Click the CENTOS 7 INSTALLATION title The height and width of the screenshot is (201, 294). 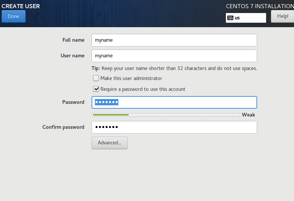point(260,6)
